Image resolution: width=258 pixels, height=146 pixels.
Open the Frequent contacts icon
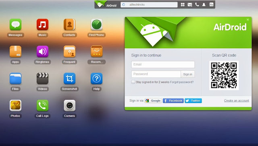[x=69, y=51]
